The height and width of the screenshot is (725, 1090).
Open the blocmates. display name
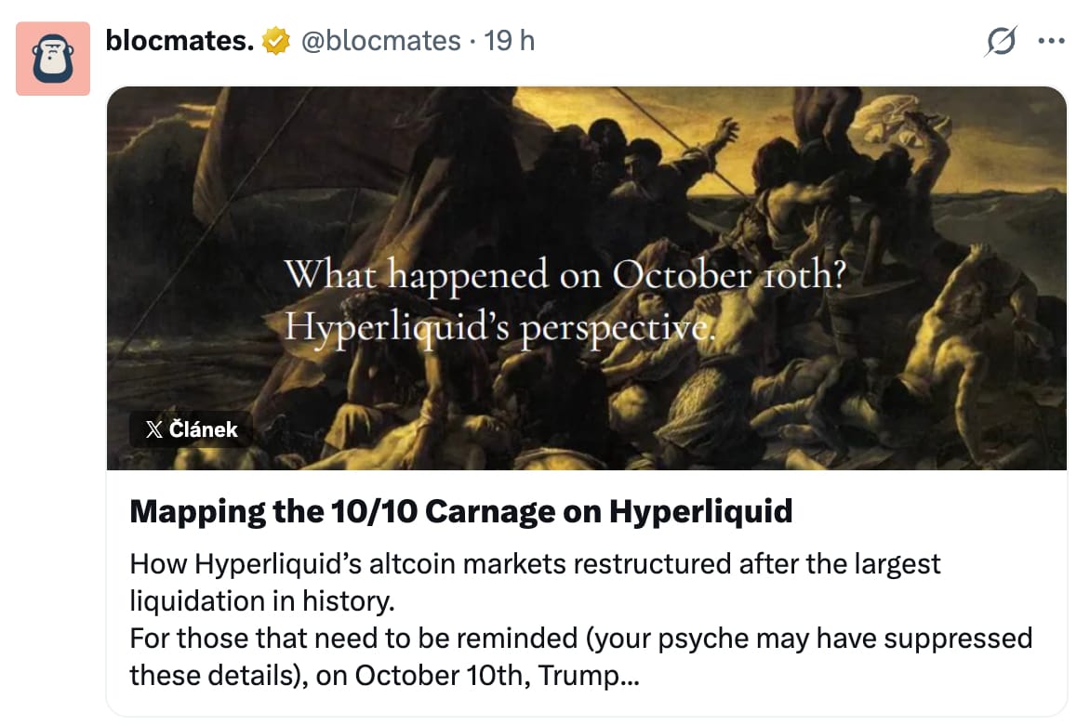pos(179,40)
